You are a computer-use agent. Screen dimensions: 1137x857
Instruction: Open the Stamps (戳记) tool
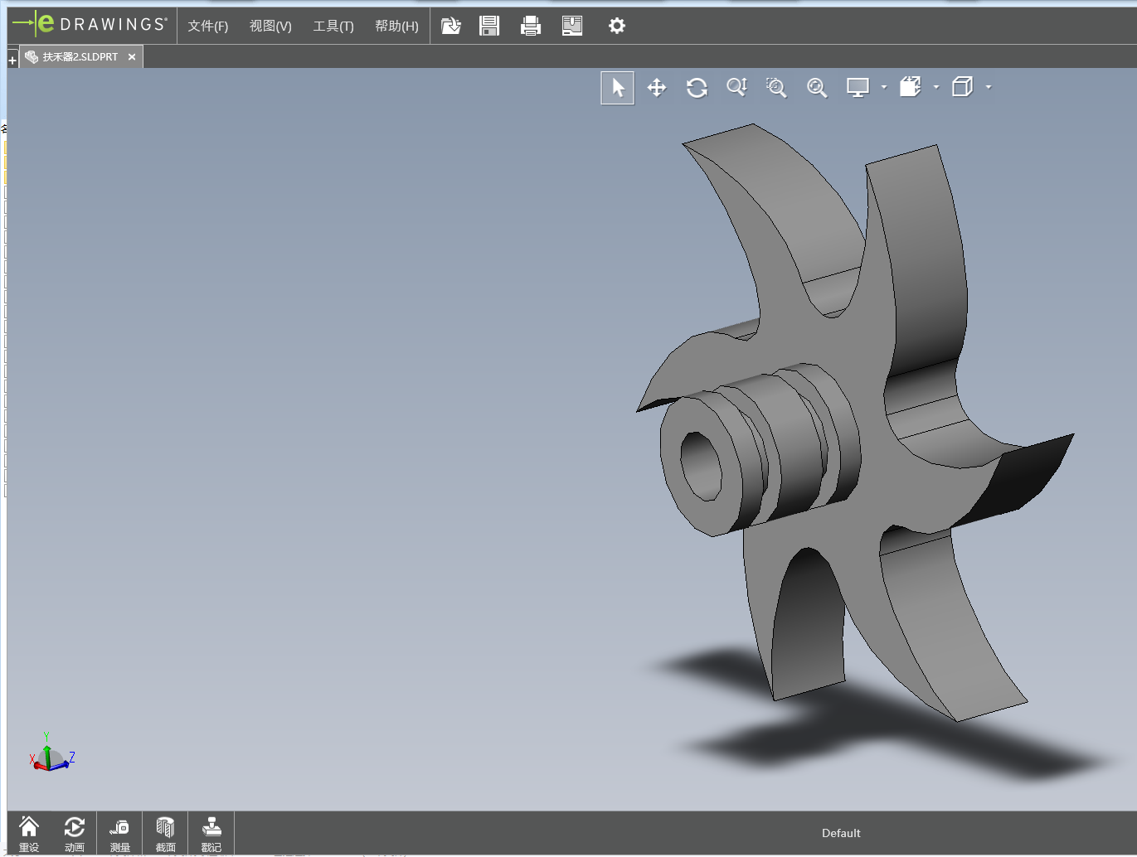(x=211, y=833)
